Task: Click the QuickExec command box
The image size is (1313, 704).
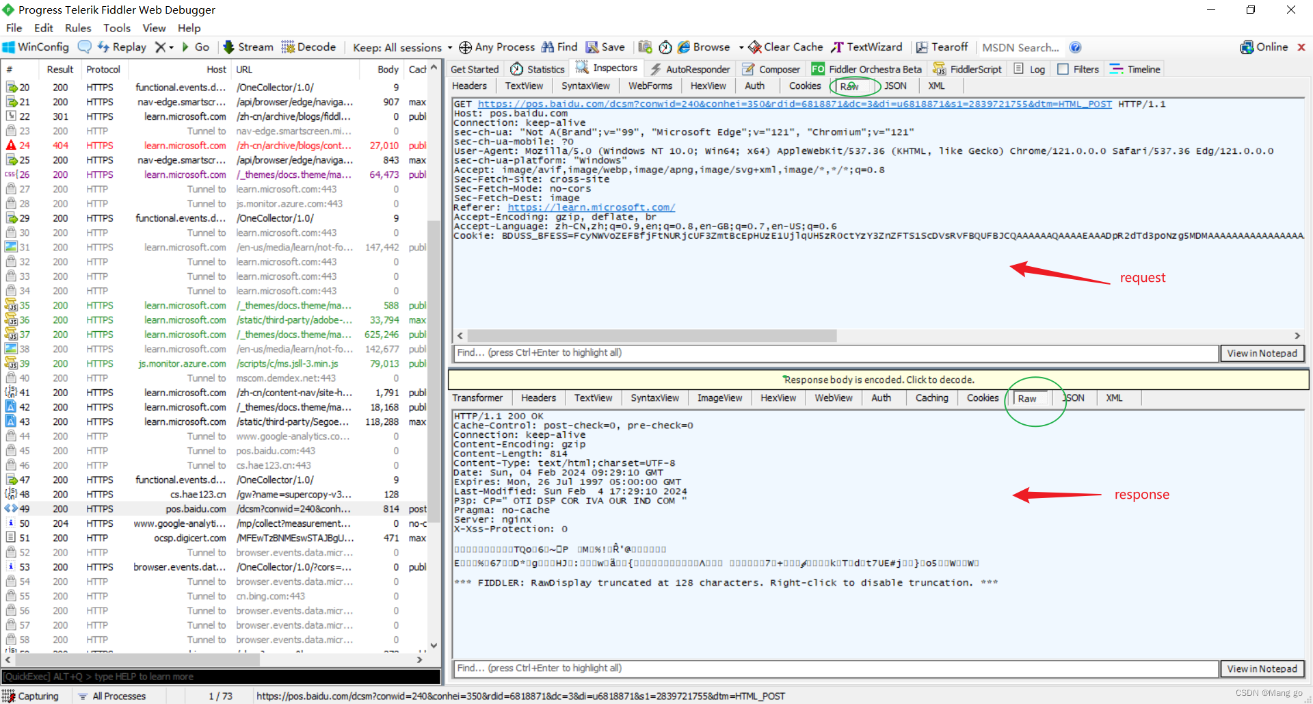Action: point(221,677)
